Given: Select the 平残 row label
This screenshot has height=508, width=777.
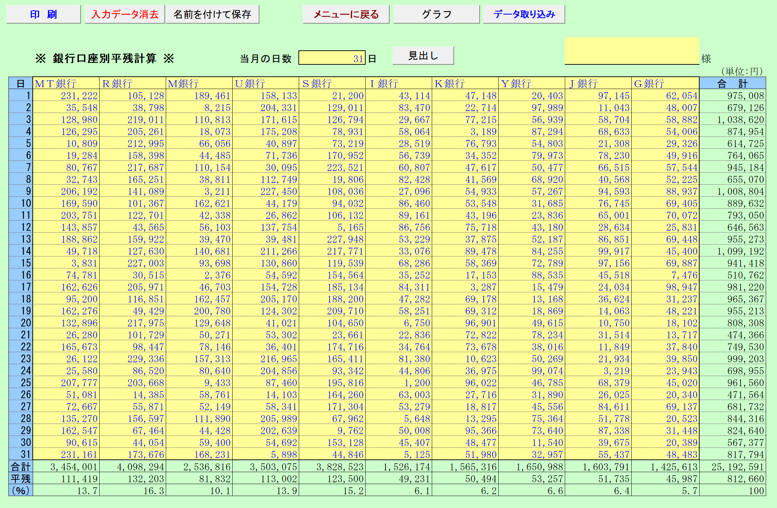Looking at the screenshot, I should point(21,478).
